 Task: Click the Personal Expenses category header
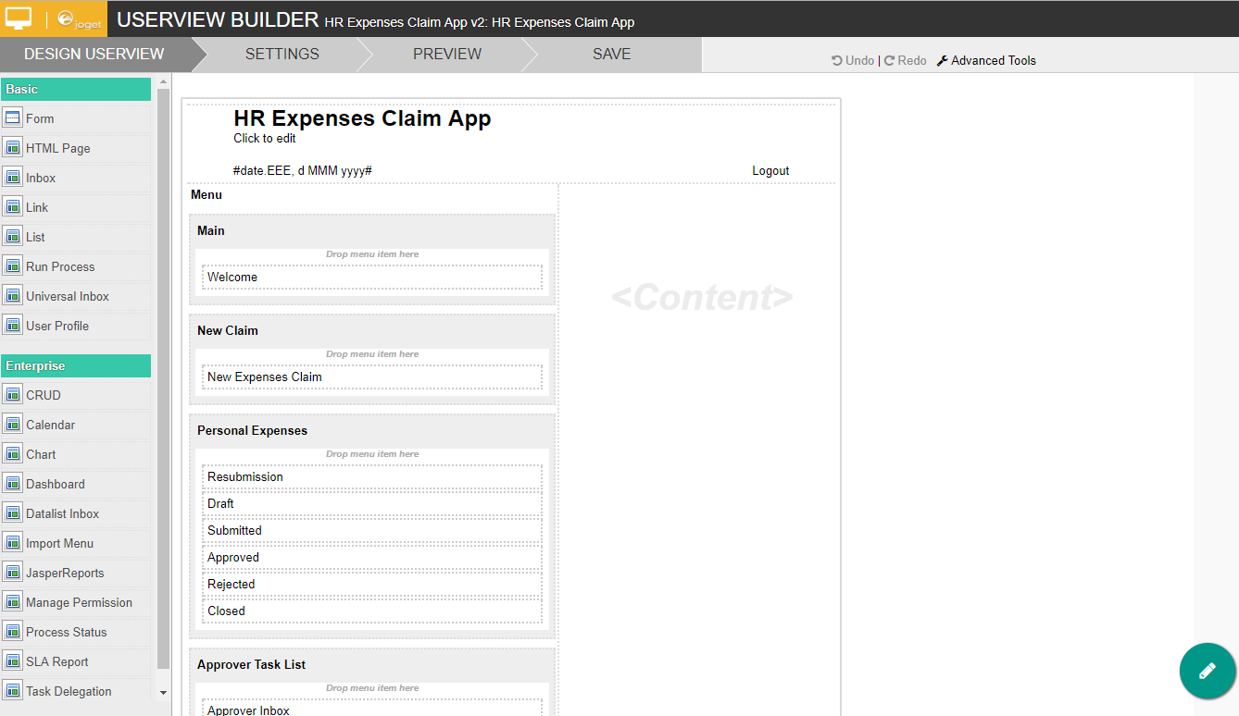coord(252,430)
